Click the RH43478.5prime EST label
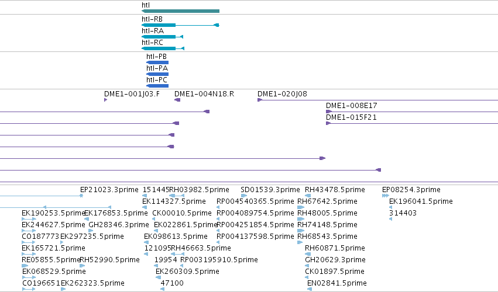This screenshot has height=292, width=498. (x=335, y=190)
